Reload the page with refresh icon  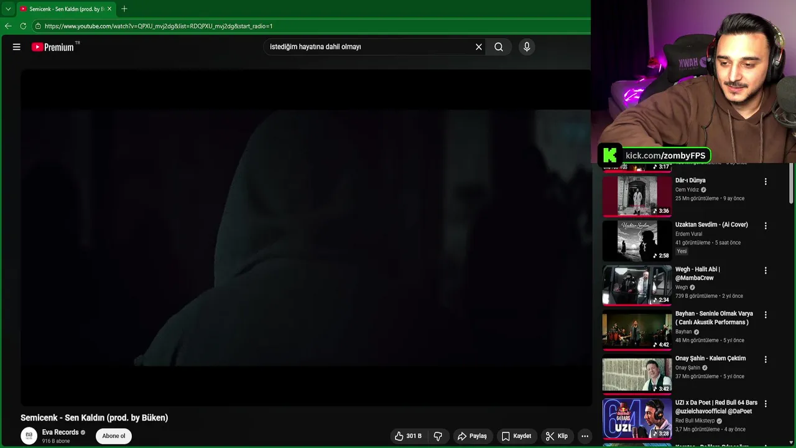point(23,26)
